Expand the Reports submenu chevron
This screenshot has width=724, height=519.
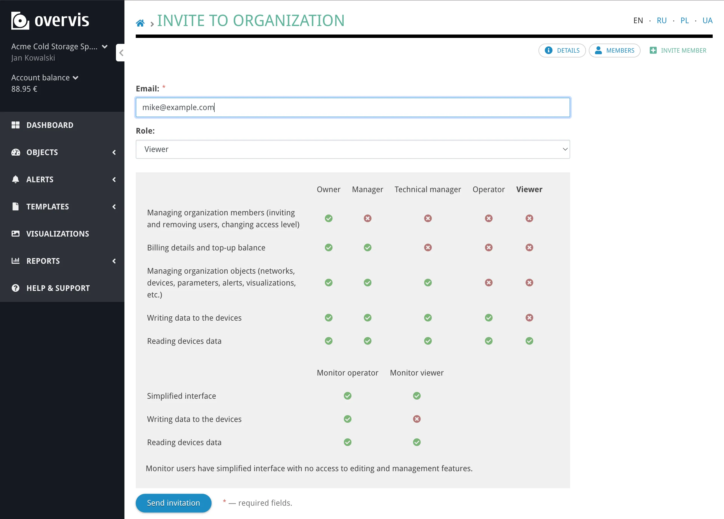pyautogui.click(x=114, y=261)
